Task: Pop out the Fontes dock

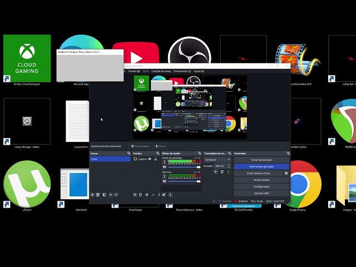Action: pos(157,154)
